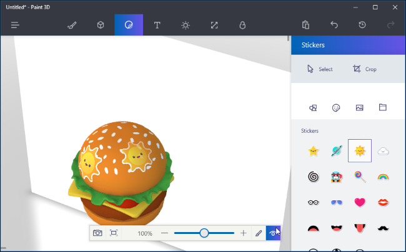Toggle the 3D view eye button
Screen dimensions: 406x252
pyautogui.click(x=273, y=233)
